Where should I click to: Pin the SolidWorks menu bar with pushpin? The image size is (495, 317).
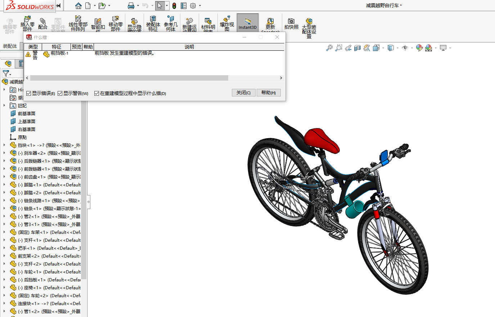pyautogui.click(x=58, y=6)
